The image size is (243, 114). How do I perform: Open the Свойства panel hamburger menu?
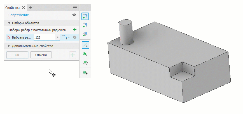75,8
